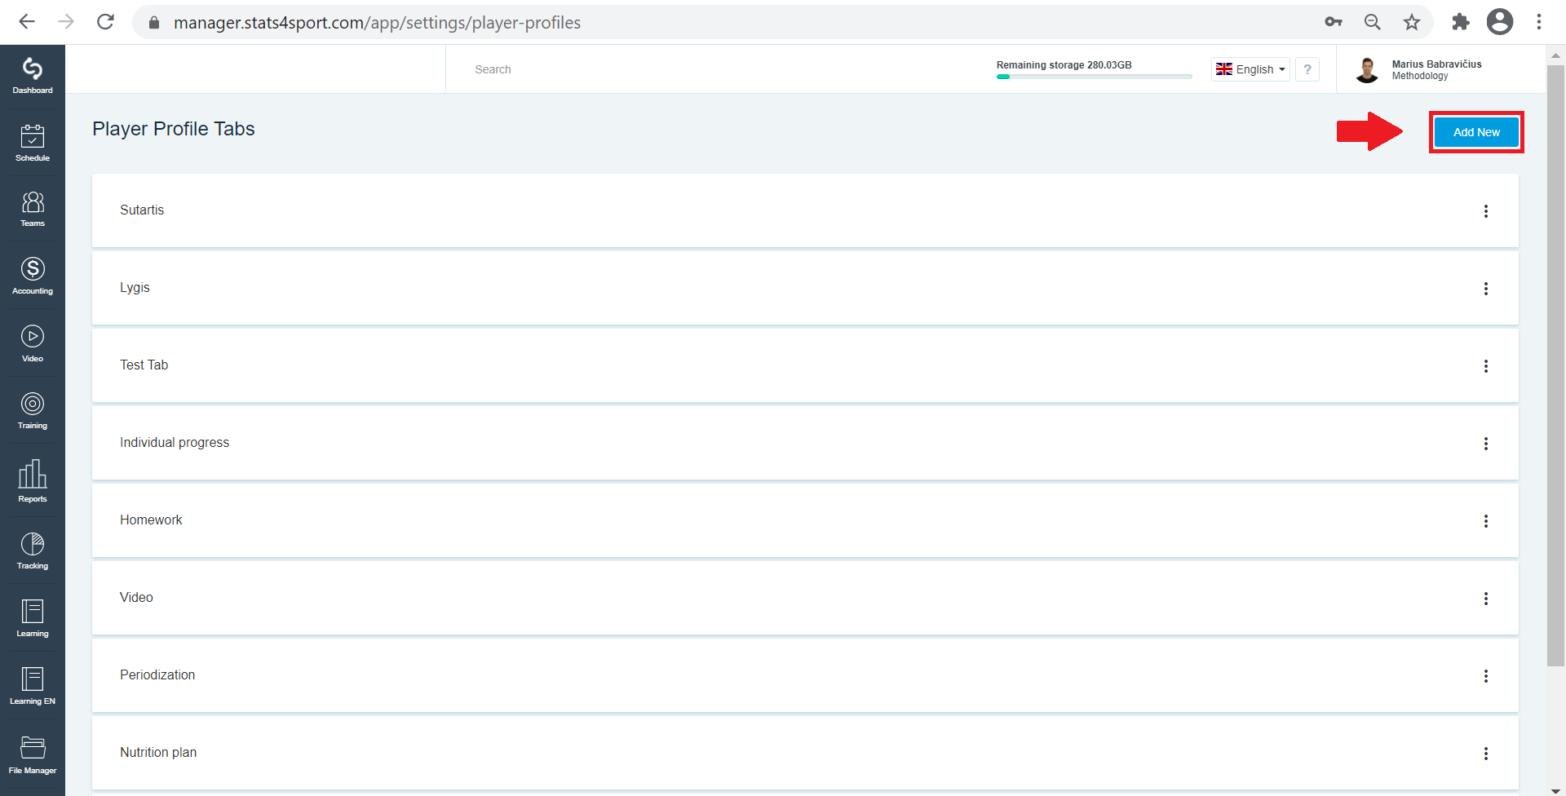Open options menu for Homework row
The width and height of the screenshot is (1566, 796).
click(1486, 521)
